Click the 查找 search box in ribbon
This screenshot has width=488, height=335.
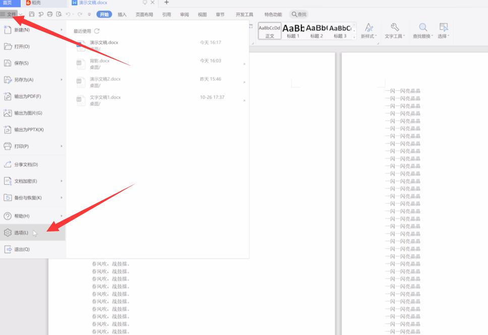click(x=299, y=14)
